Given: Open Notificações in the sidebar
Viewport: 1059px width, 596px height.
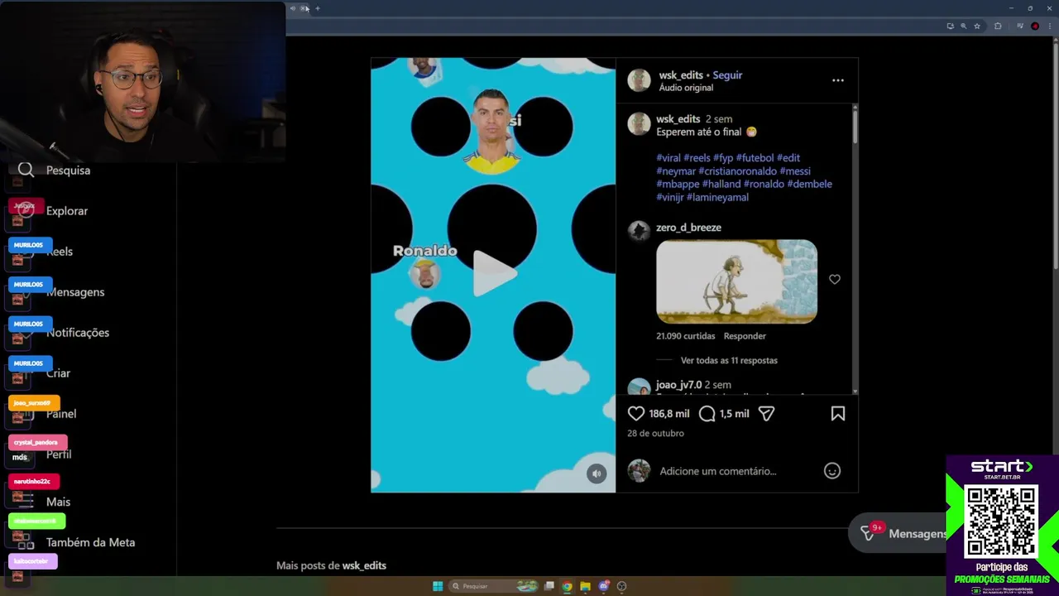Looking at the screenshot, I should pos(78,332).
